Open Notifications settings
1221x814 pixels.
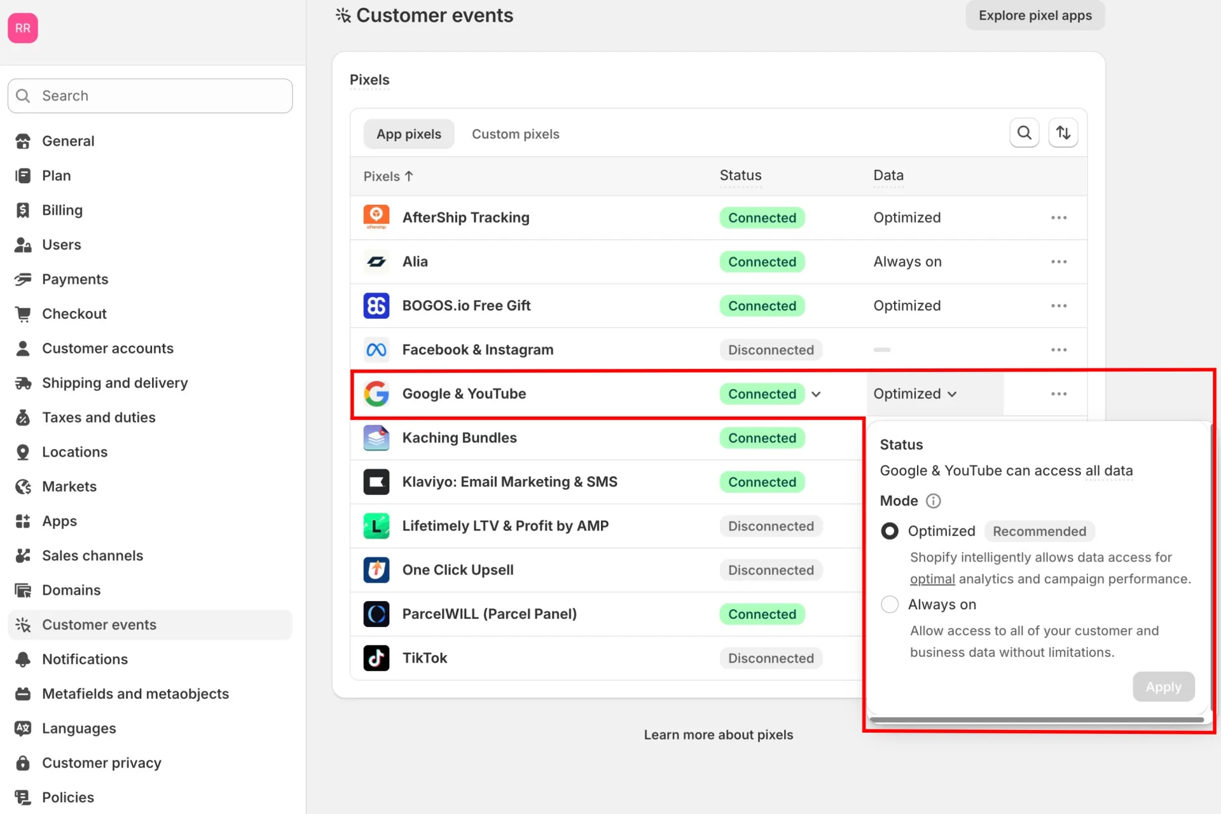[x=150, y=659]
